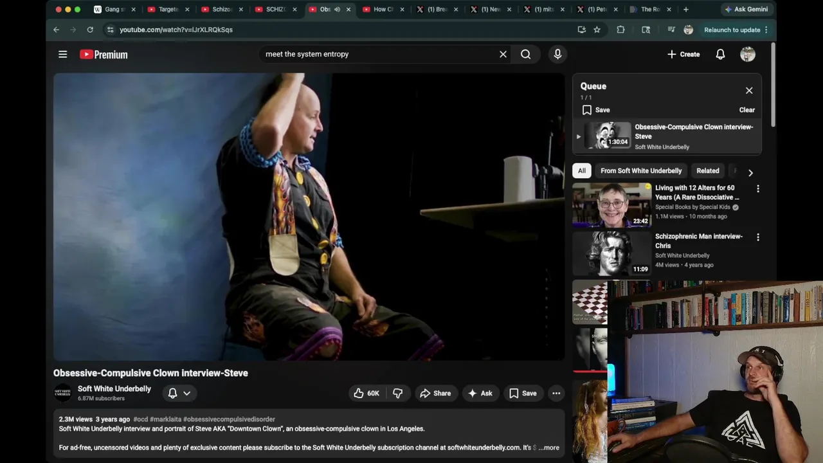Show more filter chips with arrow

tap(750, 172)
